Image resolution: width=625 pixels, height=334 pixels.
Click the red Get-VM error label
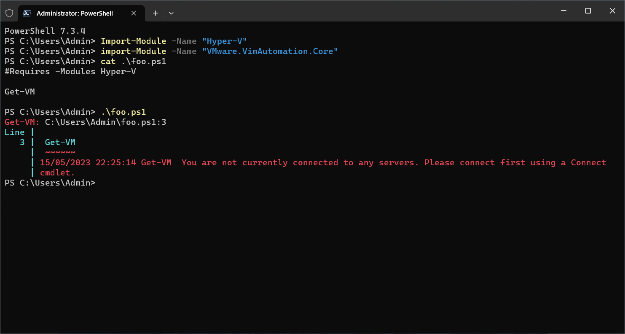point(19,122)
